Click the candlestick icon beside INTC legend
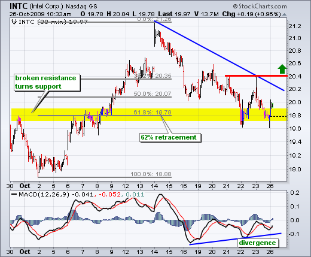This screenshot has width=311, height=257. point(14,22)
